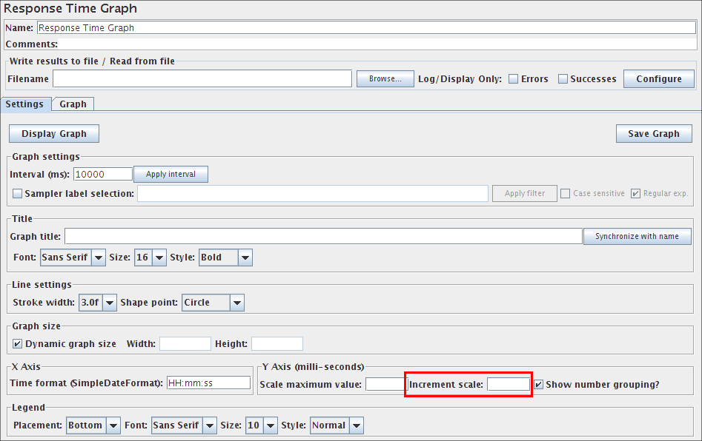Enable the Successes log filter checkbox
The width and height of the screenshot is (702, 441).
point(563,79)
